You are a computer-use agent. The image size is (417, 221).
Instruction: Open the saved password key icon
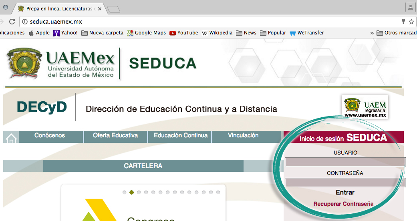(x=403, y=22)
